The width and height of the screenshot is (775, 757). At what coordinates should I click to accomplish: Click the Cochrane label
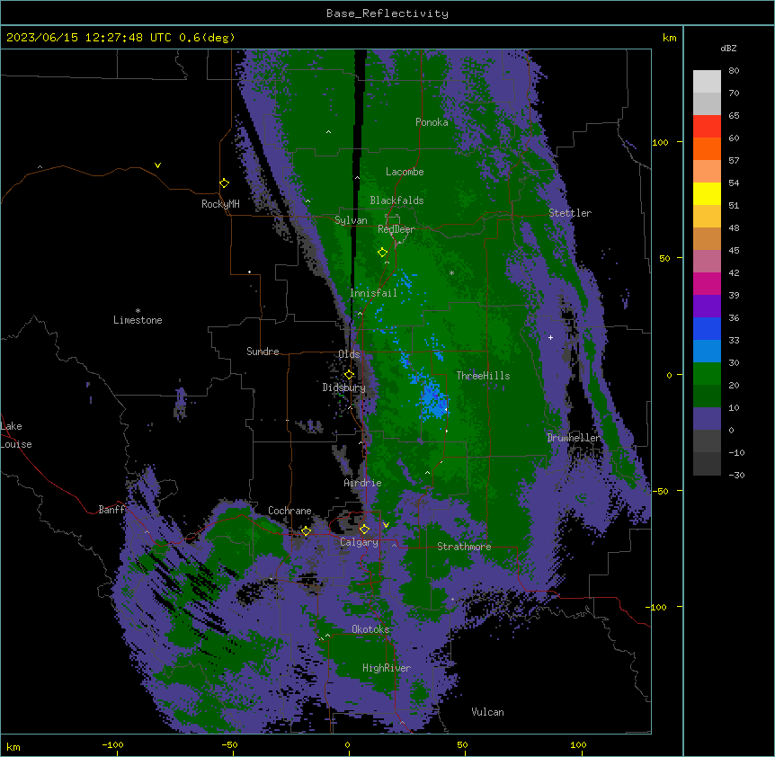tap(290, 511)
